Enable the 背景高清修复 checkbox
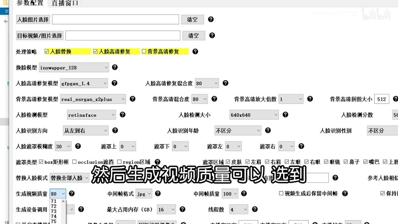398x224 pixels. click(144, 52)
